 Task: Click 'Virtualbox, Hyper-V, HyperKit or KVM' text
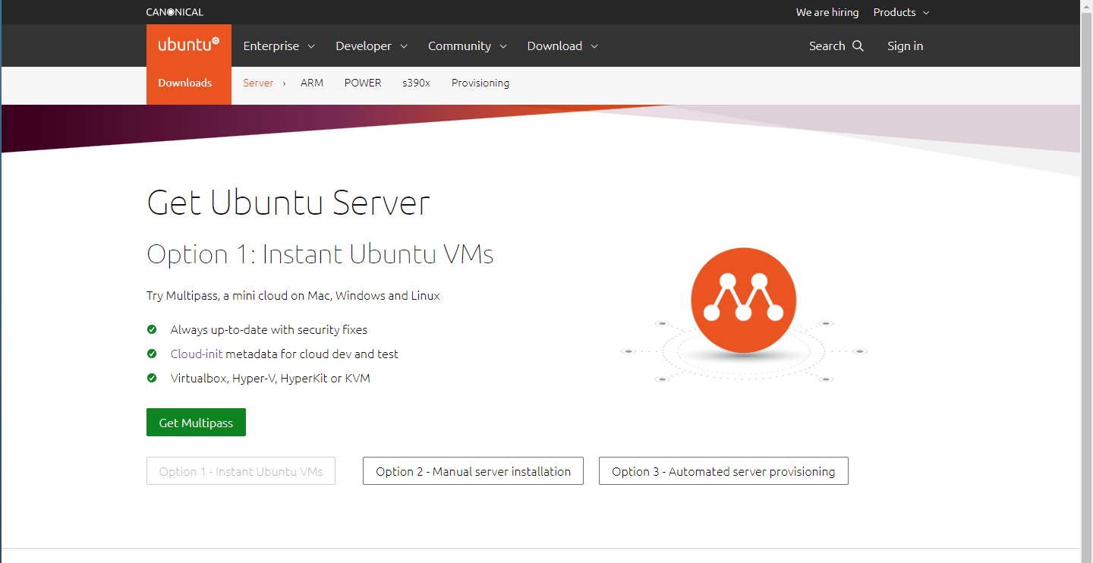[270, 378]
